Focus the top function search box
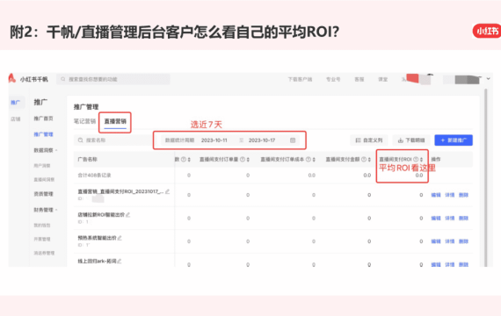Viewport: 501px width, 316px height. click(x=113, y=79)
